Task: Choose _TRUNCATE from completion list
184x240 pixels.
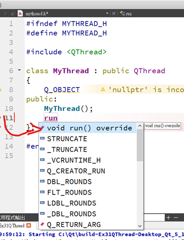Action: (x=88, y=149)
